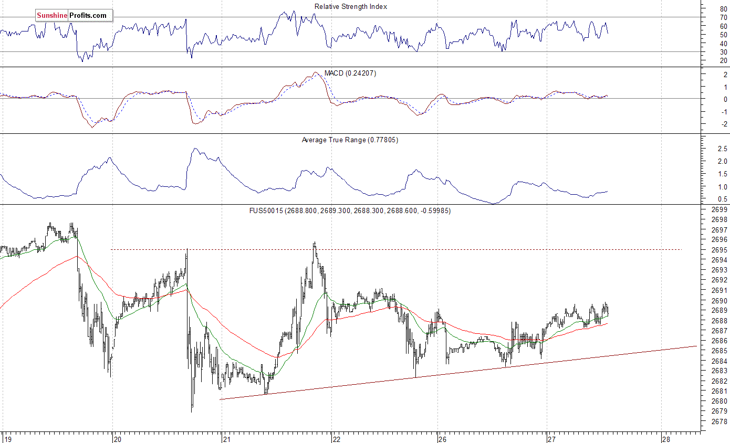
Task: Click the 2683 price axis label
Action: (x=719, y=371)
